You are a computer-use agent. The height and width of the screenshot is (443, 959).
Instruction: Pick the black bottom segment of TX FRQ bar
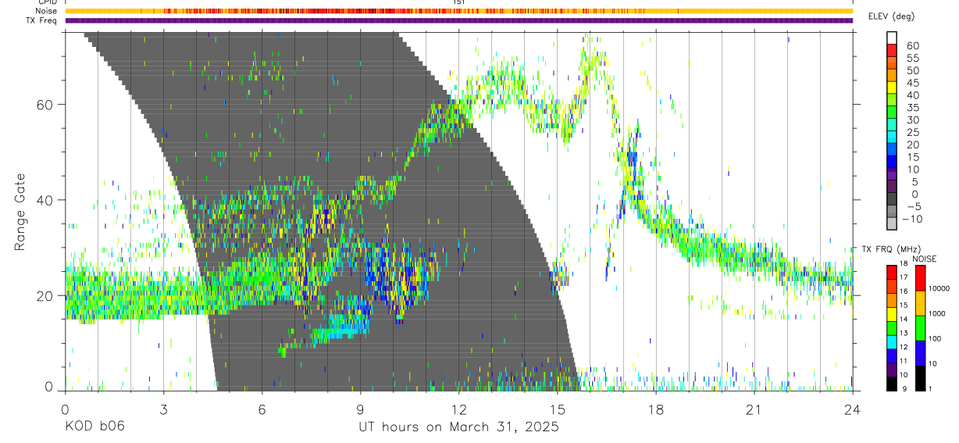892,382
